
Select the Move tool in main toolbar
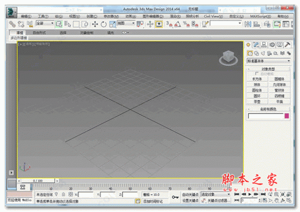click(x=95, y=23)
